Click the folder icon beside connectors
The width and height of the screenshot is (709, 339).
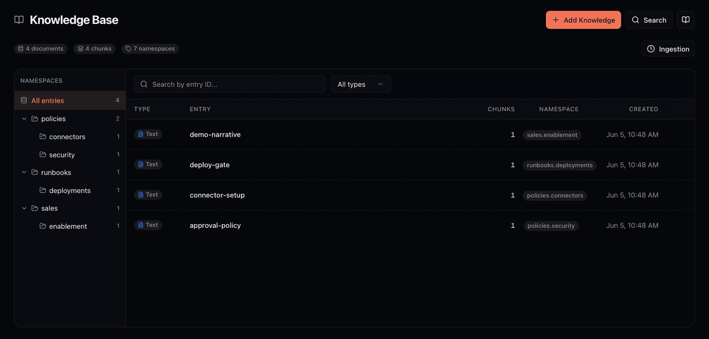point(43,137)
